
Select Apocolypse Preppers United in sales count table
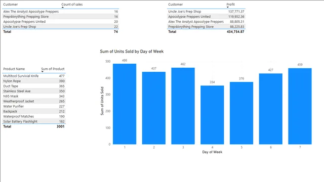click(61, 22)
